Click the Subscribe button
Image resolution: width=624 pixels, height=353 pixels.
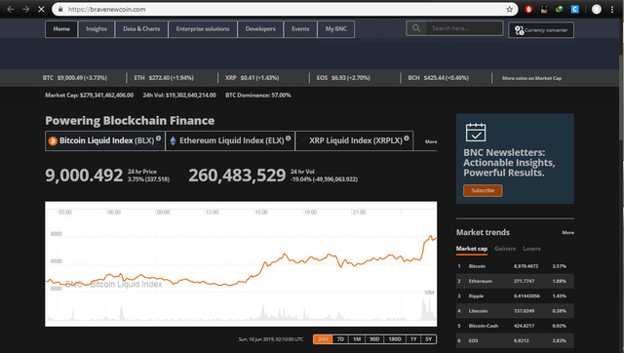click(483, 190)
